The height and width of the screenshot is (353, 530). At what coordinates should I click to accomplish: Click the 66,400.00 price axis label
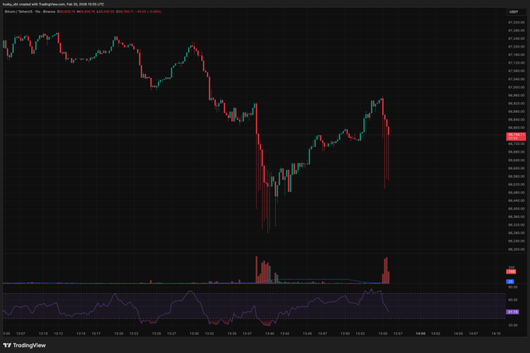point(516,209)
